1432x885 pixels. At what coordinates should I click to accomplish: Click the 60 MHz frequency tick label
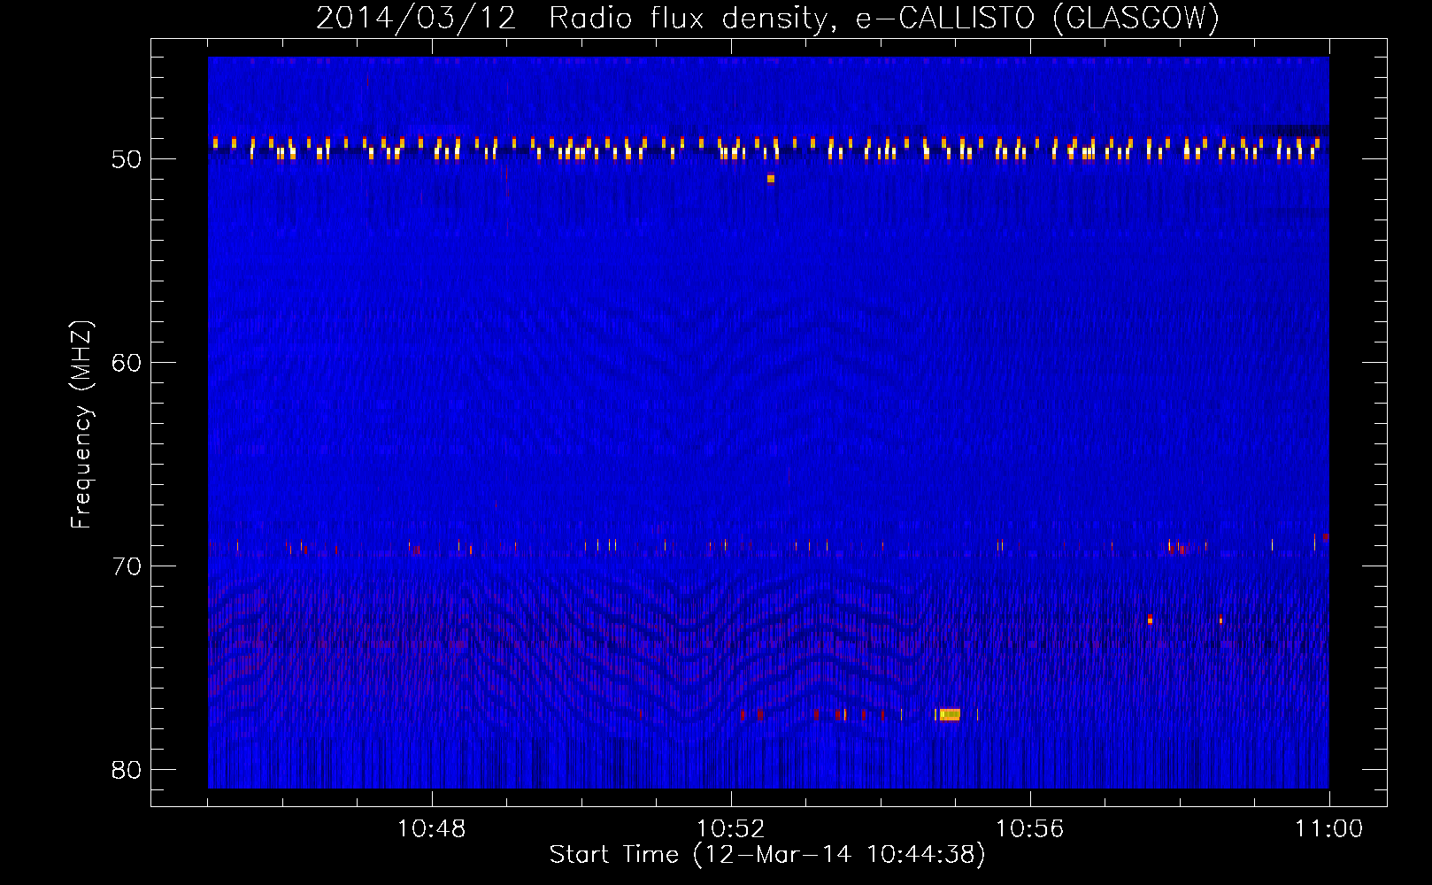pyautogui.click(x=127, y=363)
